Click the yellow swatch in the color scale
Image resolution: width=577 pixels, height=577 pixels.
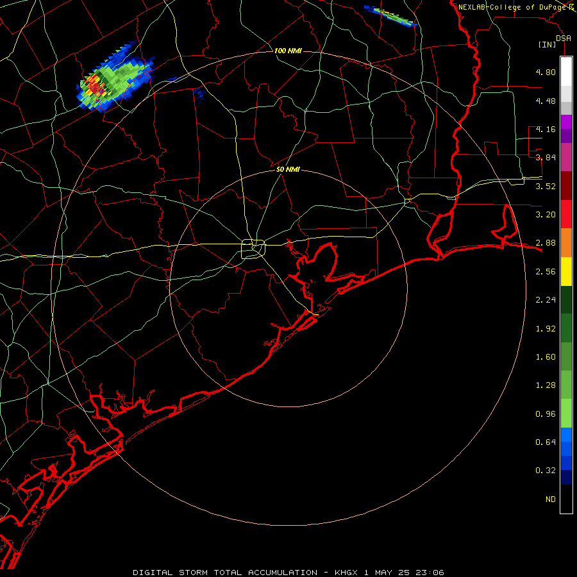566,271
